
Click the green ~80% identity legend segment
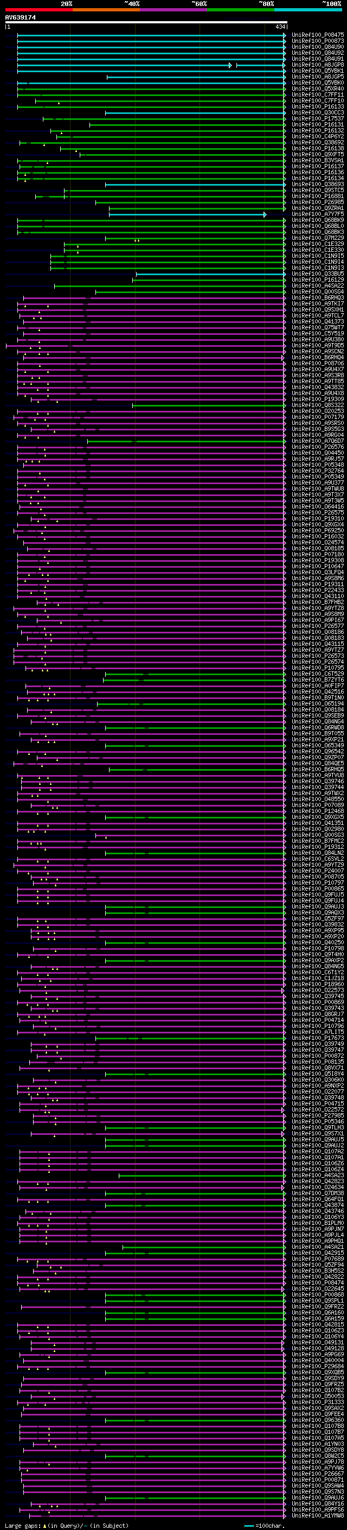coord(241,10)
